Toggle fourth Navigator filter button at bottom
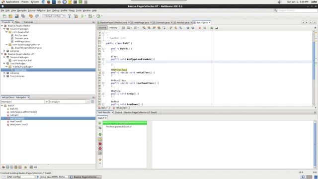This screenshot has width=318, height=179. pyautogui.click(x=16, y=167)
